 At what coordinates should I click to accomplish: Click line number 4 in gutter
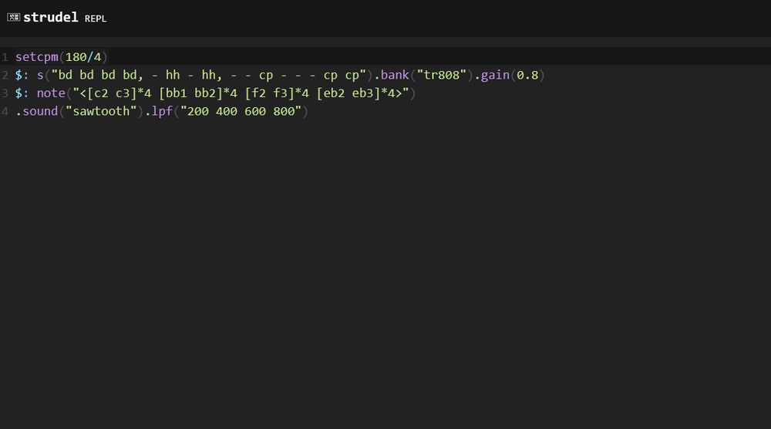(x=5, y=111)
